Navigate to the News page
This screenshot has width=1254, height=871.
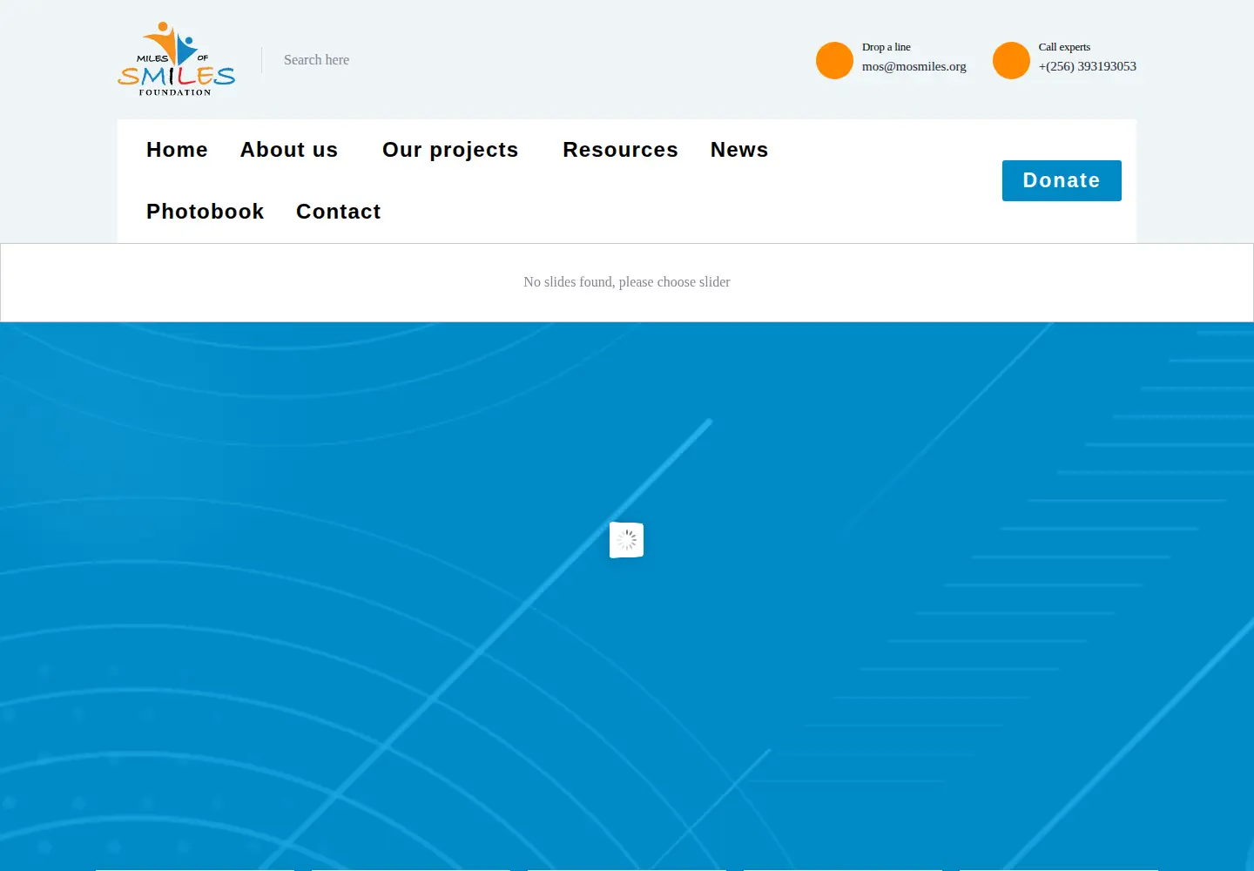(739, 150)
